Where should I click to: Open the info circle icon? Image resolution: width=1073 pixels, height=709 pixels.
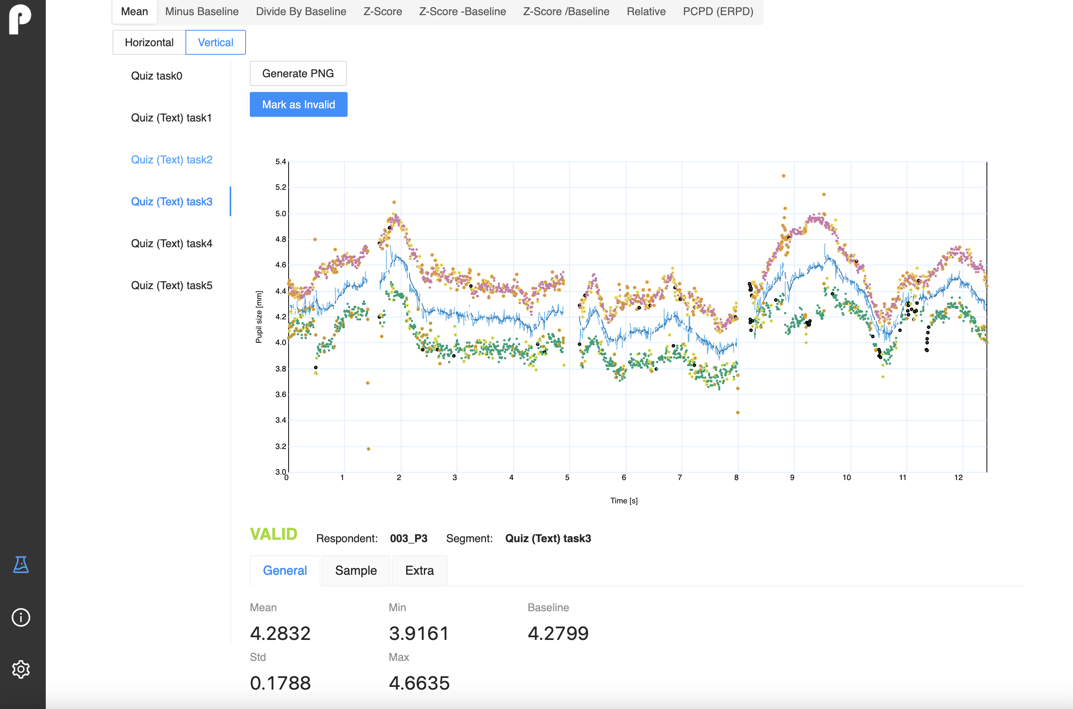[21, 617]
